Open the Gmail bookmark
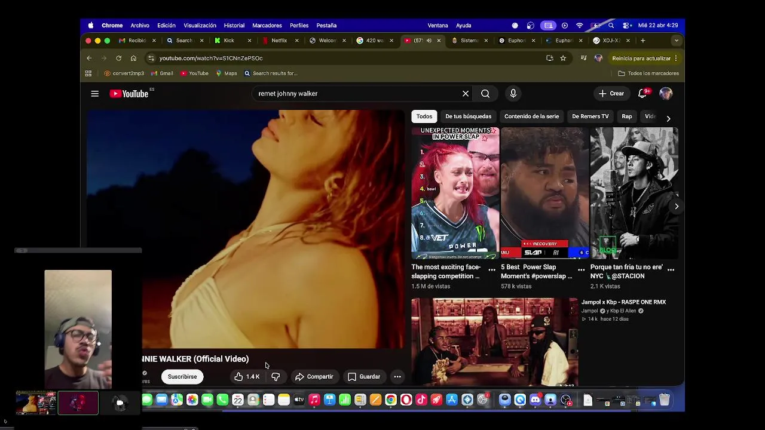The height and width of the screenshot is (430, 765). [162, 73]
